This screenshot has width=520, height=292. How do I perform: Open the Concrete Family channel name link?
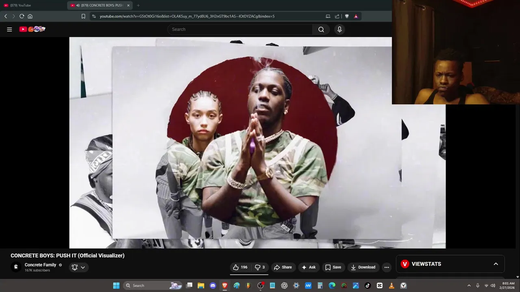click(40, 265)
